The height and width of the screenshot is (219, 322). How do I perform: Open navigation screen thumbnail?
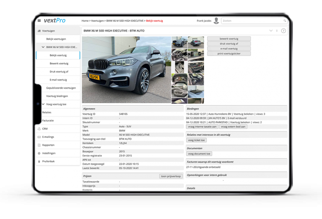196,55
